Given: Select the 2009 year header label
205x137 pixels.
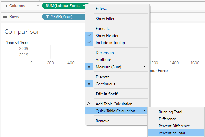Looking at the screenshot, I should click(23, 48).
